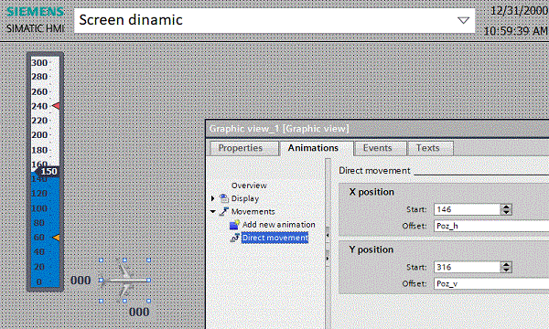Decrease the Y position Start value
Viewport: 549px width, 329px height.
pos(506,270)
